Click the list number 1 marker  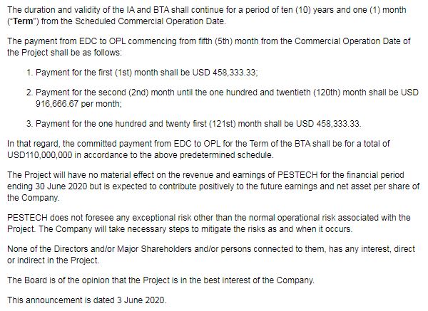[x=29, y=73]
